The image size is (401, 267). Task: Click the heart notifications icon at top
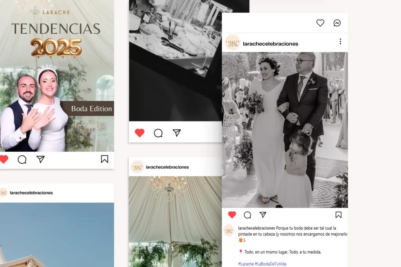320,23
